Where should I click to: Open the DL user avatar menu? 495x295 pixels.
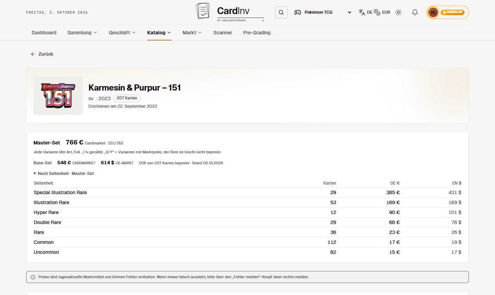tap(433, 12)
